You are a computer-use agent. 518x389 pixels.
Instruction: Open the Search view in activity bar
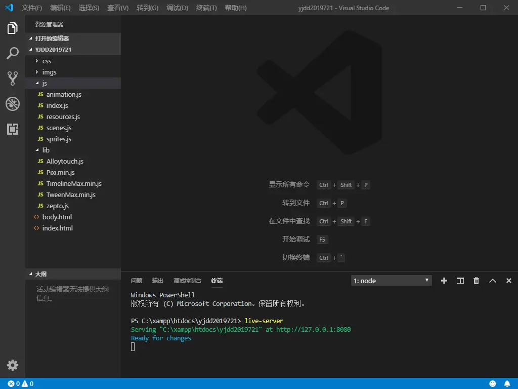[13, 53]
